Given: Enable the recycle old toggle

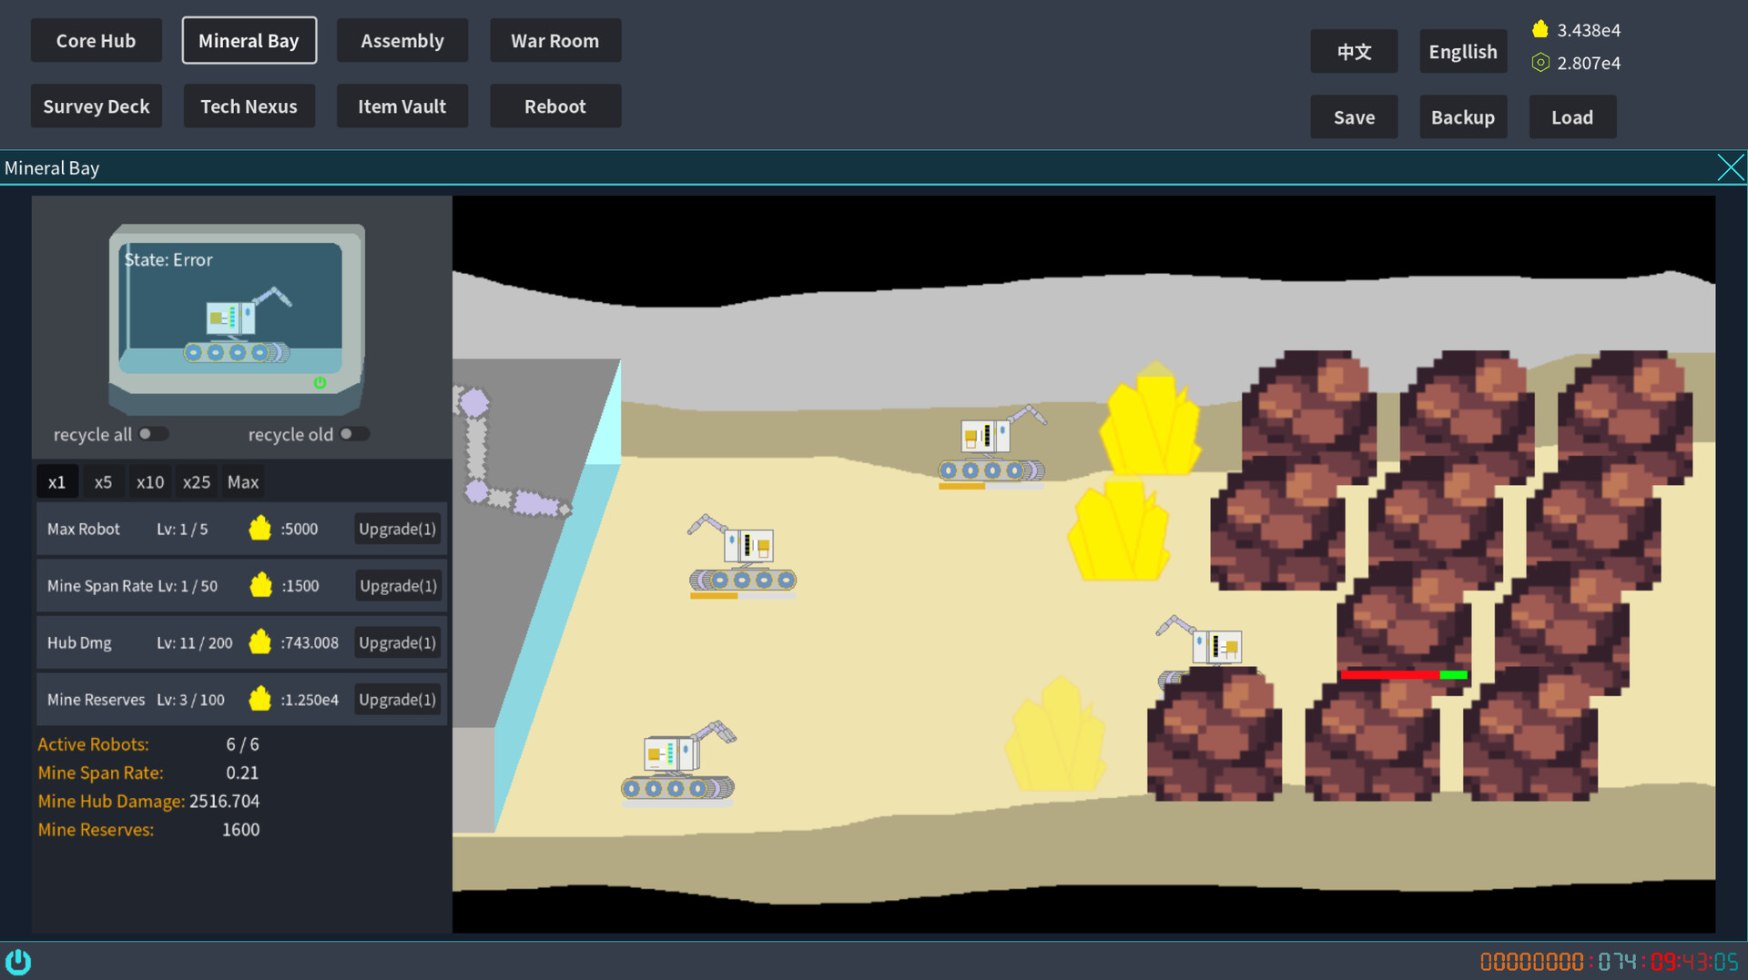Looking at the screenshot, I should (x=355, y=434).
